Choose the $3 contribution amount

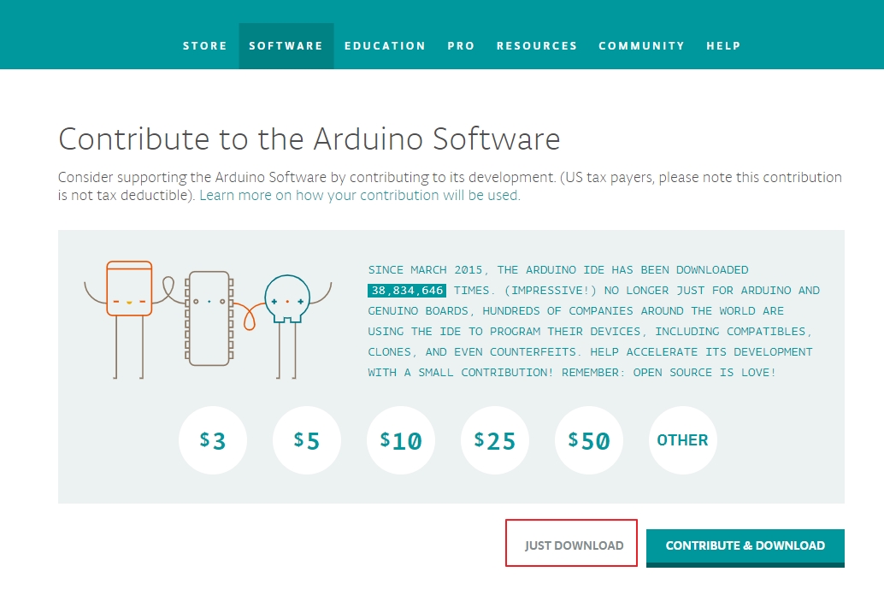point(213,440)
